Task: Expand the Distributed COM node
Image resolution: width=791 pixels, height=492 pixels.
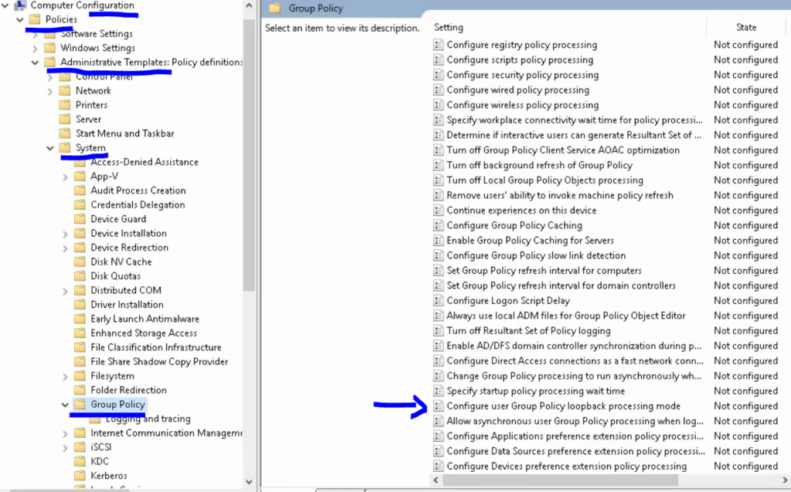Action: (65, 291)
